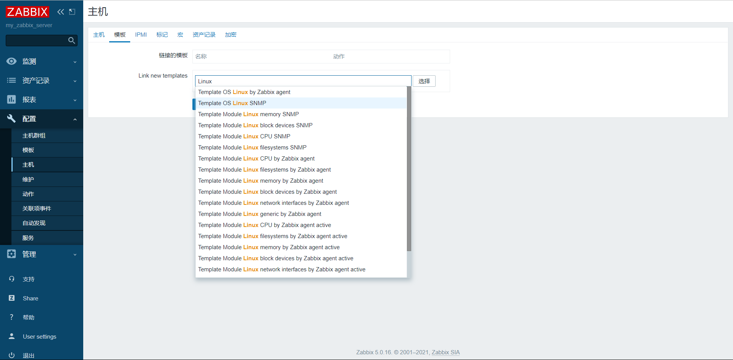Expand the 管理 menu chevron

click(x=75, y=255)
